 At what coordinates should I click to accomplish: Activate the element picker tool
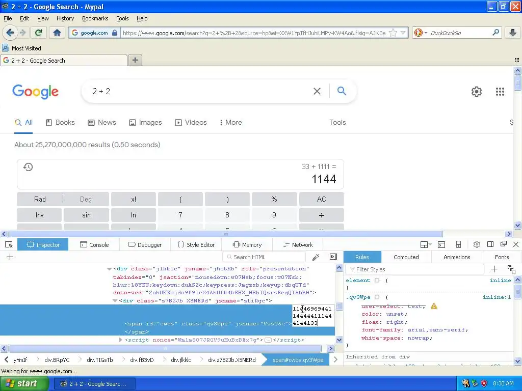pos(9,245)
